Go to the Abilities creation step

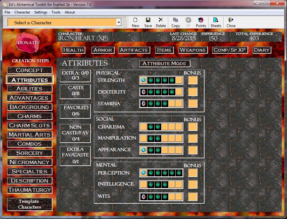pyautogui.click(x=30, y=89)
